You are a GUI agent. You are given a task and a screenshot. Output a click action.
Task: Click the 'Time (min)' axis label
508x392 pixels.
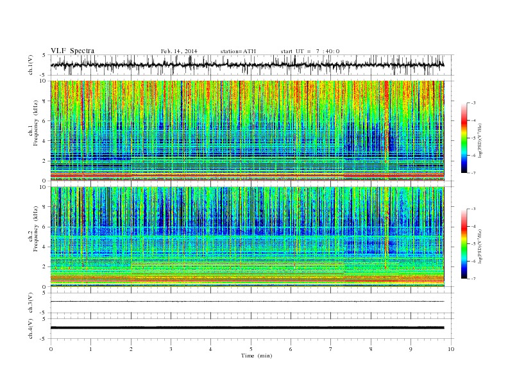tap(257, 355)
